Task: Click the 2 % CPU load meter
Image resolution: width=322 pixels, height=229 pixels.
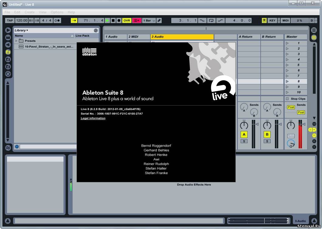Action: [x=300, y=21]
